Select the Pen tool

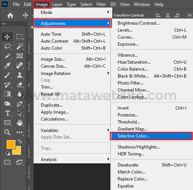pyautogui.click(x=19, y=104)
